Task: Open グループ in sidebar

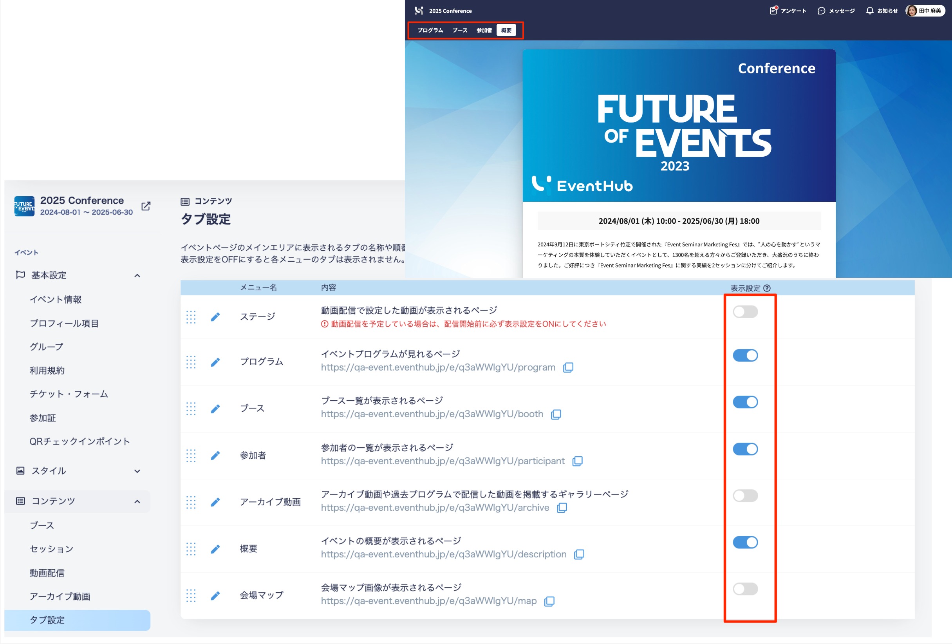Action: pyautogui.click(x=47, y=347)
